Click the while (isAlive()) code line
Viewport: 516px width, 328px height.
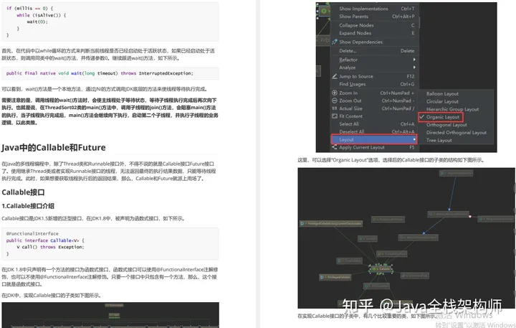point(41,15)
